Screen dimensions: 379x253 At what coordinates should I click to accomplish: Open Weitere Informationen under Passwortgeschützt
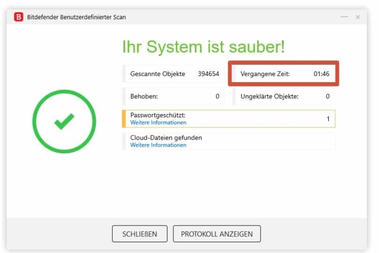pyautogui.click(x=158, y=123)
